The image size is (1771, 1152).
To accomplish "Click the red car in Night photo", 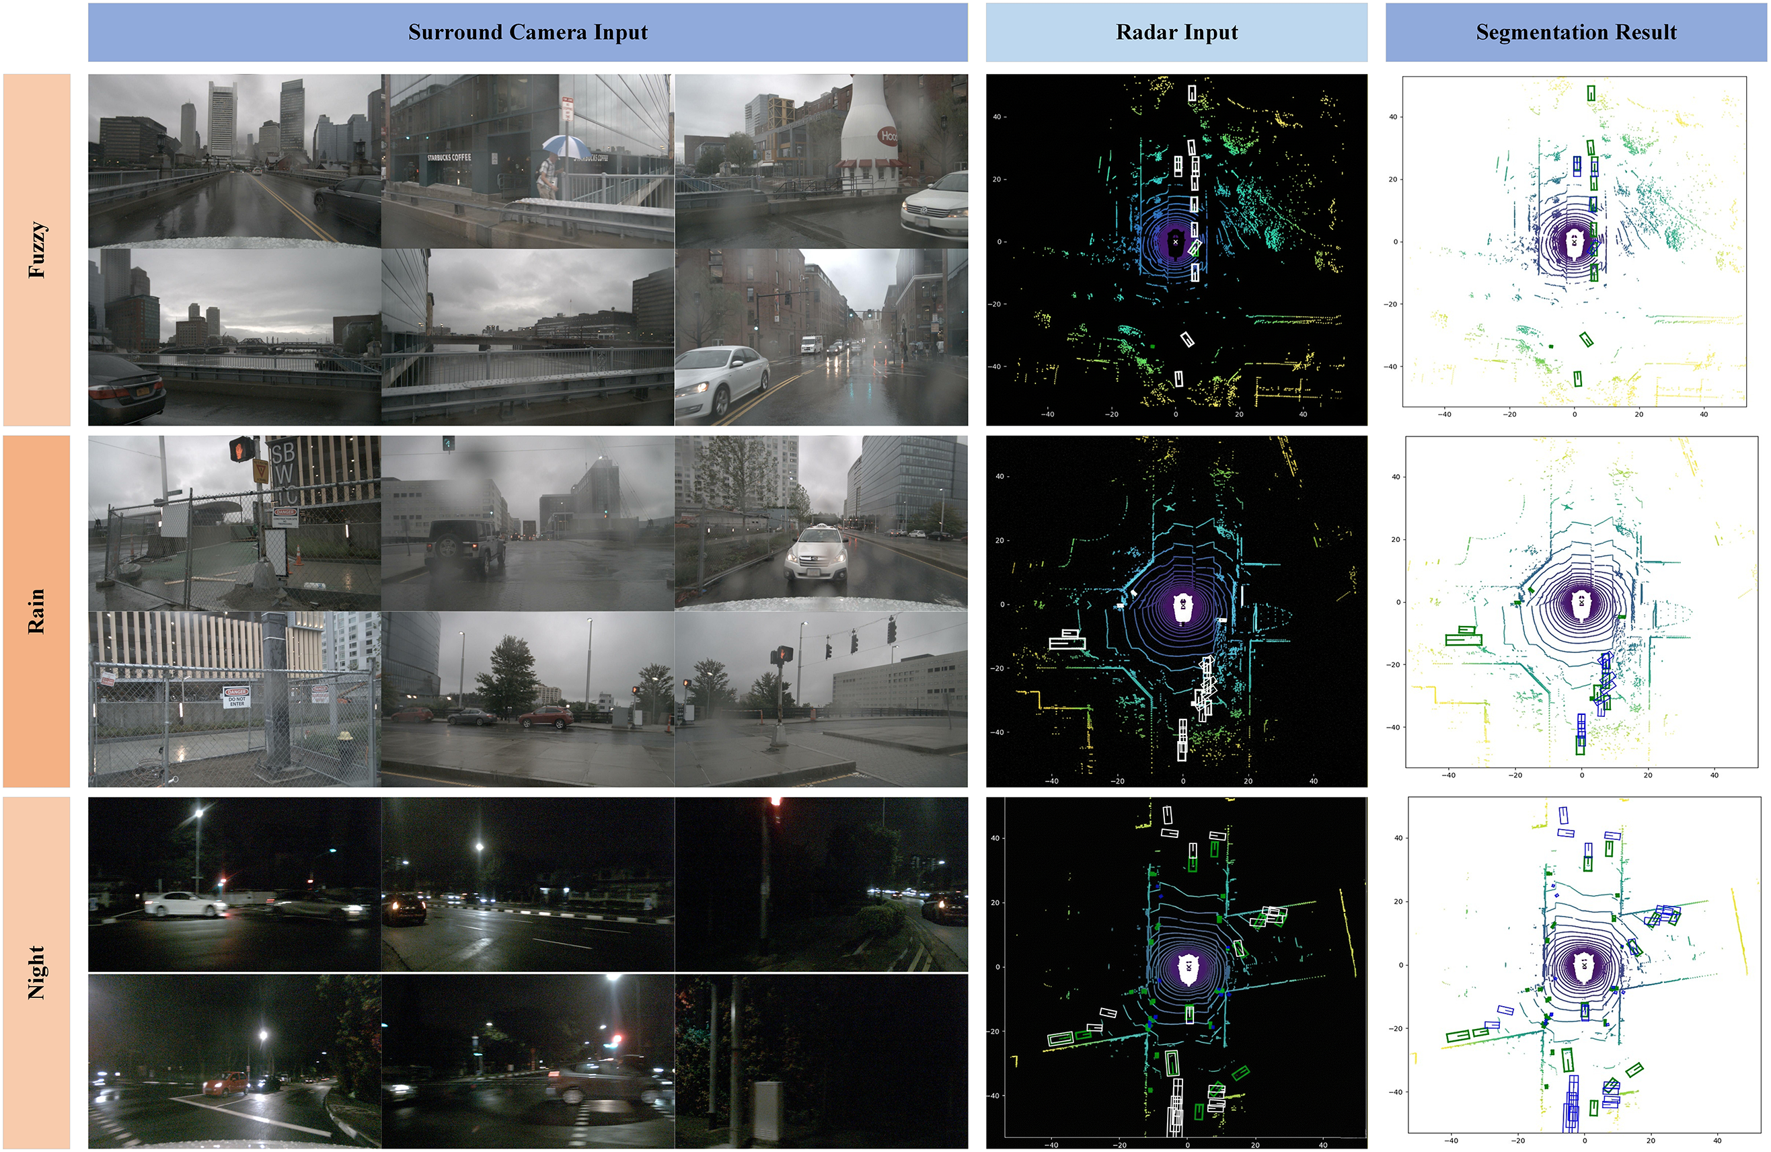I will (x=225, y=1083).
